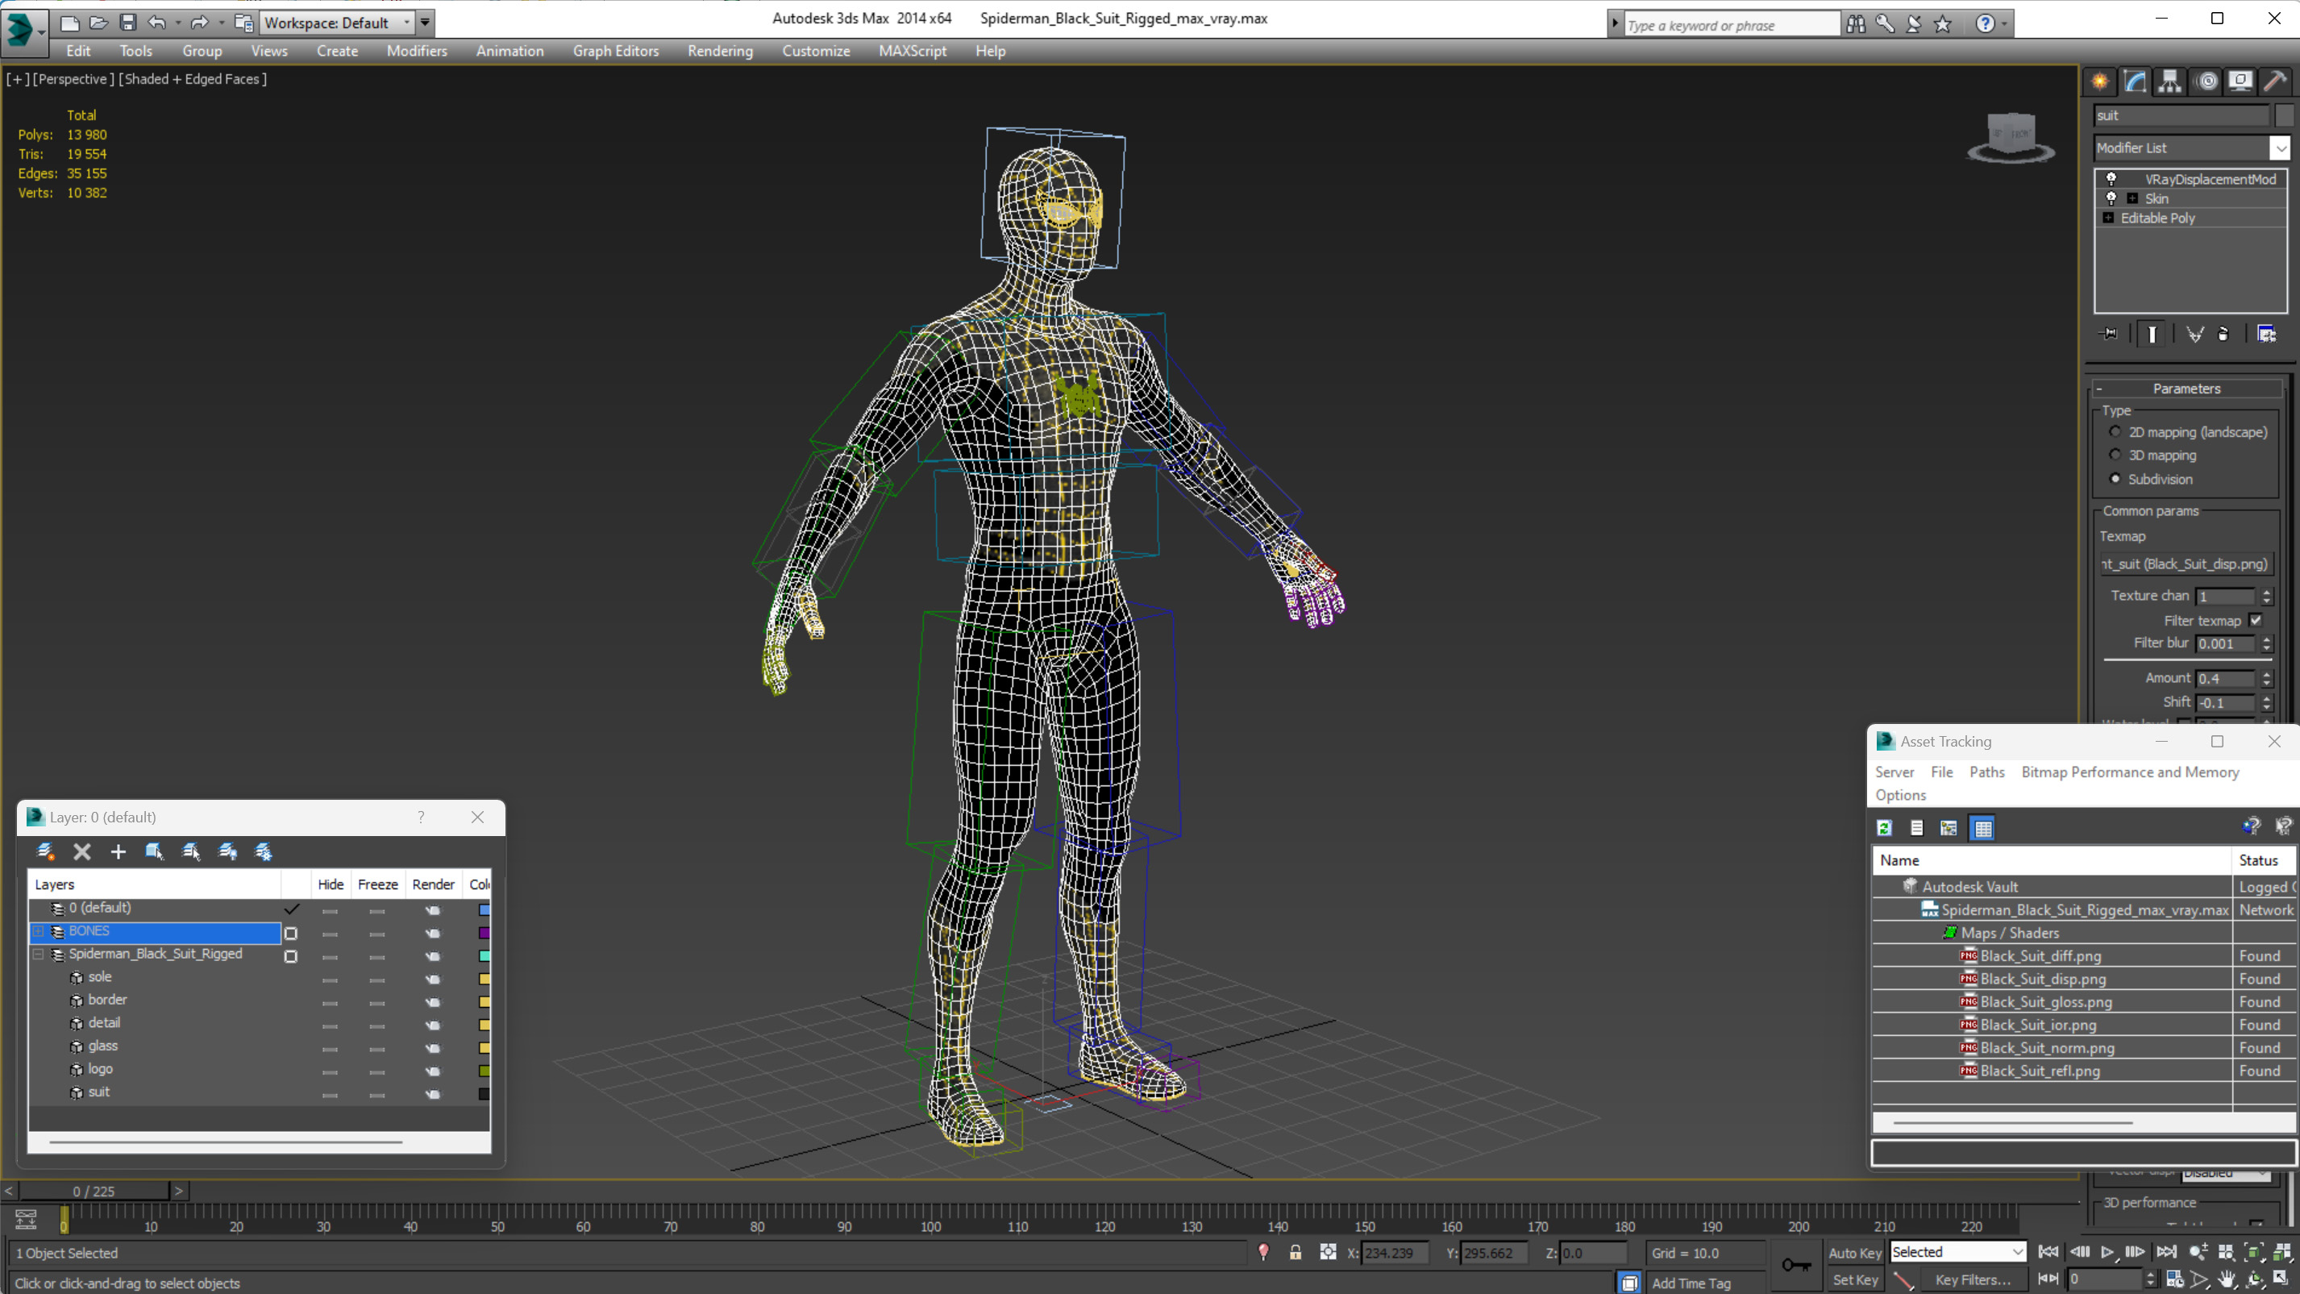Open the Modifiers menu

(x=416, y=51)
